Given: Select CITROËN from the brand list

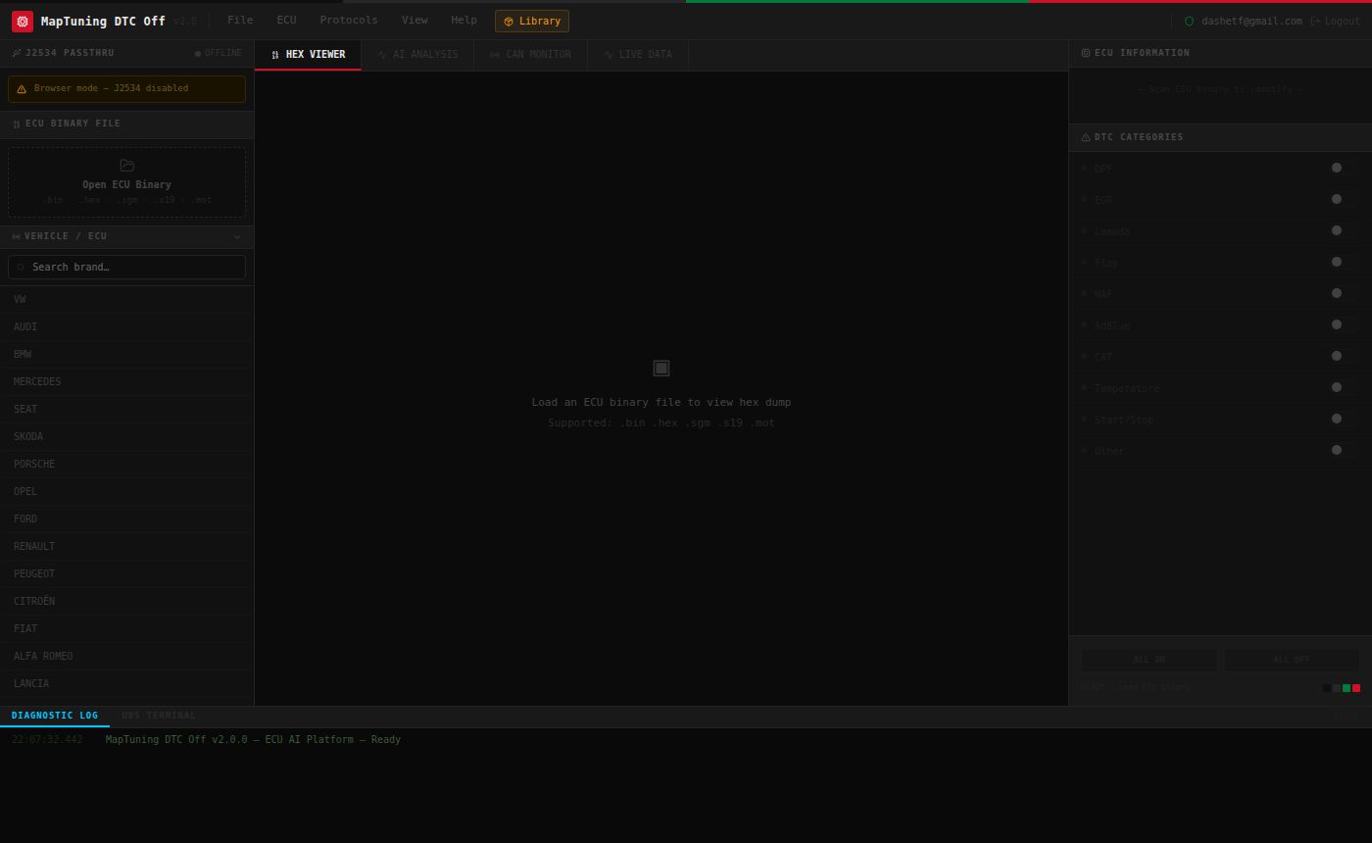Looking at the screenshot, I should click(126, 602).
